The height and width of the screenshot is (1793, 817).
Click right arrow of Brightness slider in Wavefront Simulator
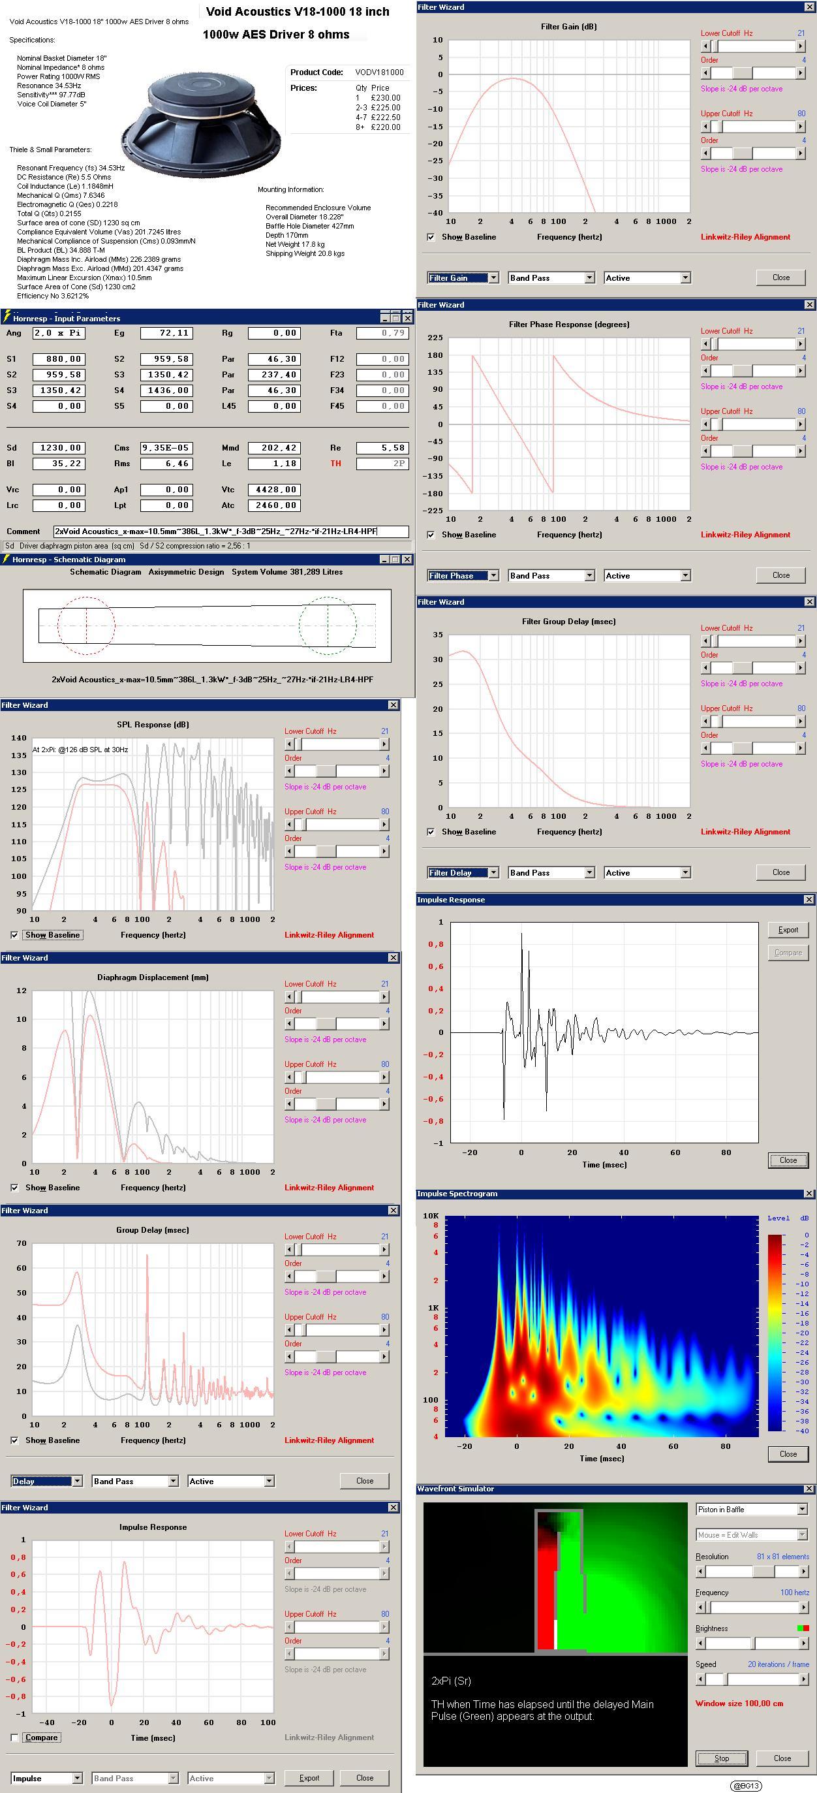coord(803,1643)
